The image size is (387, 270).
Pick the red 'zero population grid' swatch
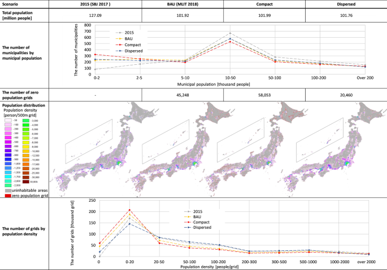8,196
